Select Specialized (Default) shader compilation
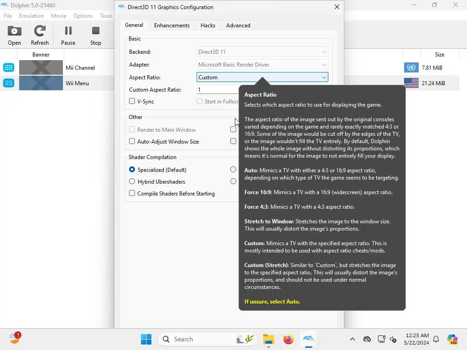This screenshot has height=350, width=467. pos(132,170)
